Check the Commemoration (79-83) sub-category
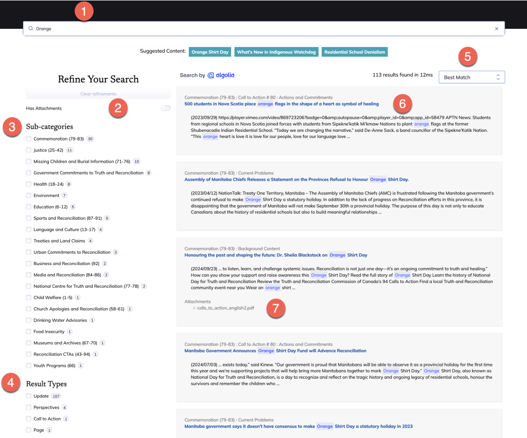 [x=29, y=139]
